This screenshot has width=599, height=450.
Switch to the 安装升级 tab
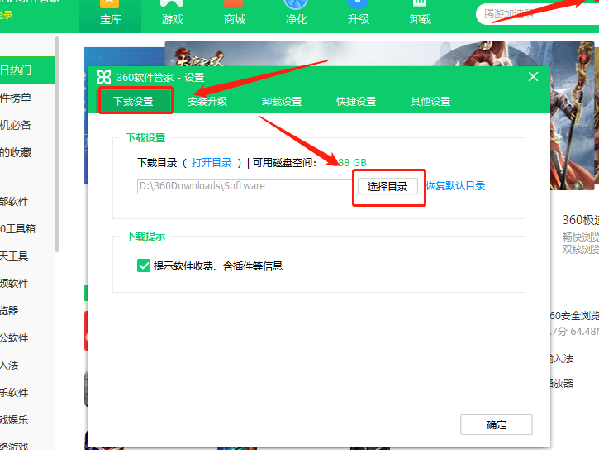point(207,101)
